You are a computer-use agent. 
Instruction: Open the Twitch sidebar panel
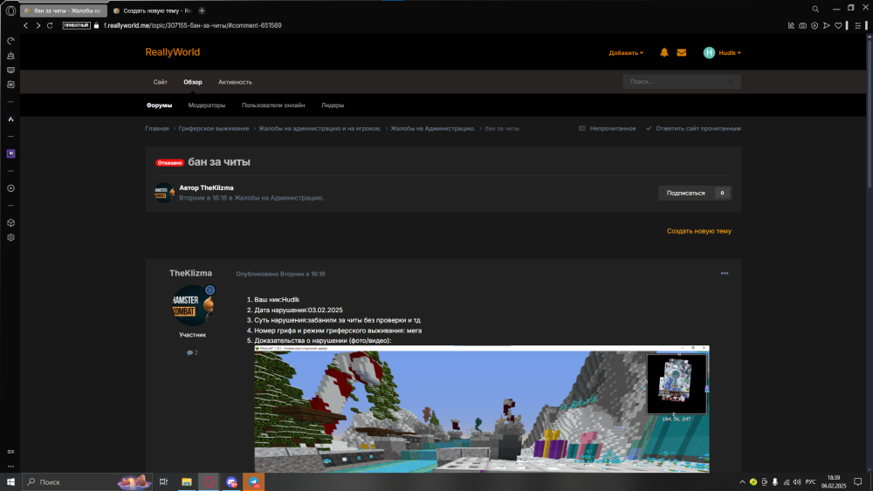[10, 153]
